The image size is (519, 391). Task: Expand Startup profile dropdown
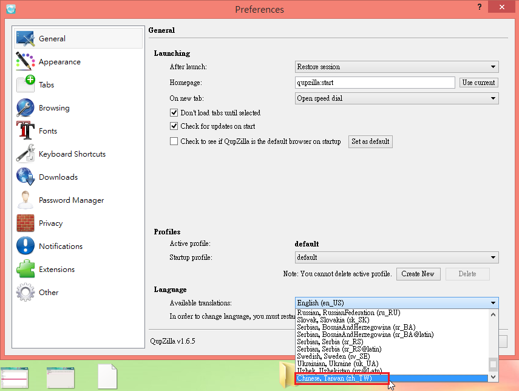coord(396,257)
